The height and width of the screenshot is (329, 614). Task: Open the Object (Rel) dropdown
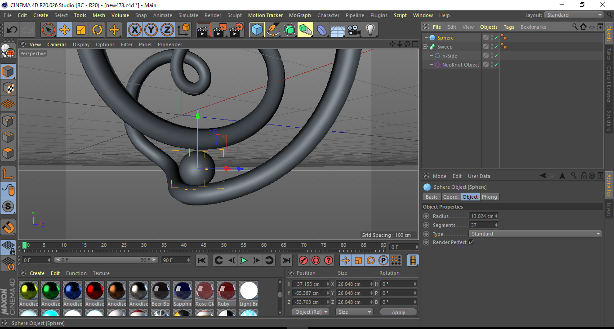coord(311,312)
